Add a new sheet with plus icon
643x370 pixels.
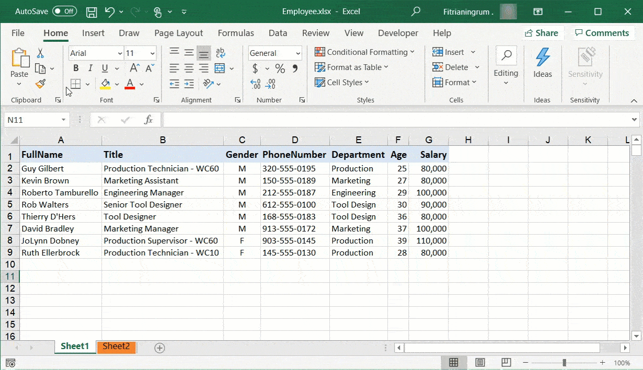160,348
